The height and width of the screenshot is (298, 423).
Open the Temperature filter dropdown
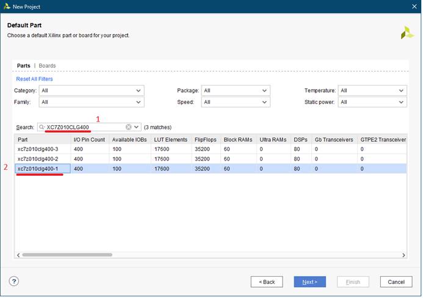(372, 90)
